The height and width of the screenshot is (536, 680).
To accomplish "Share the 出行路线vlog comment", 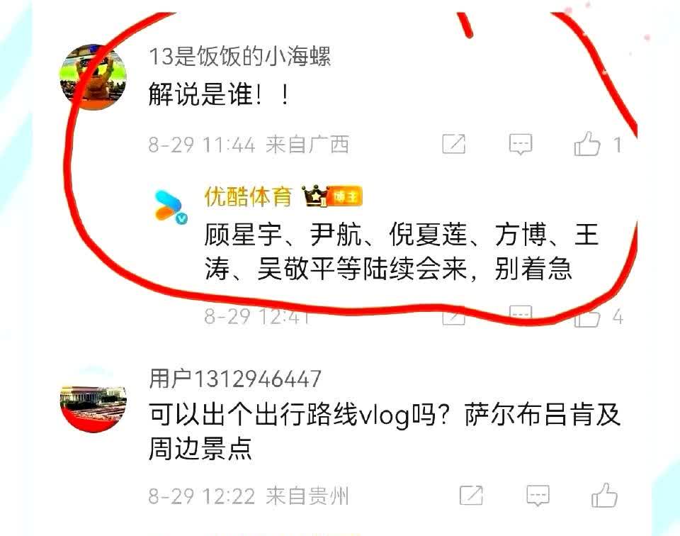I will point(471,495).
